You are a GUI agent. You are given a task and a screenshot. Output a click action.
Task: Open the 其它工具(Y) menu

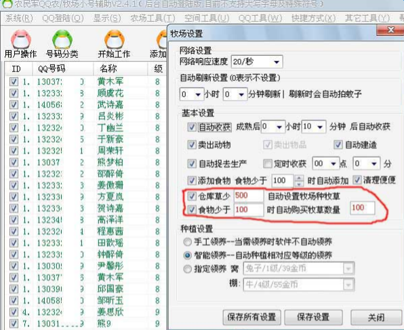click(x=367, y=18)
